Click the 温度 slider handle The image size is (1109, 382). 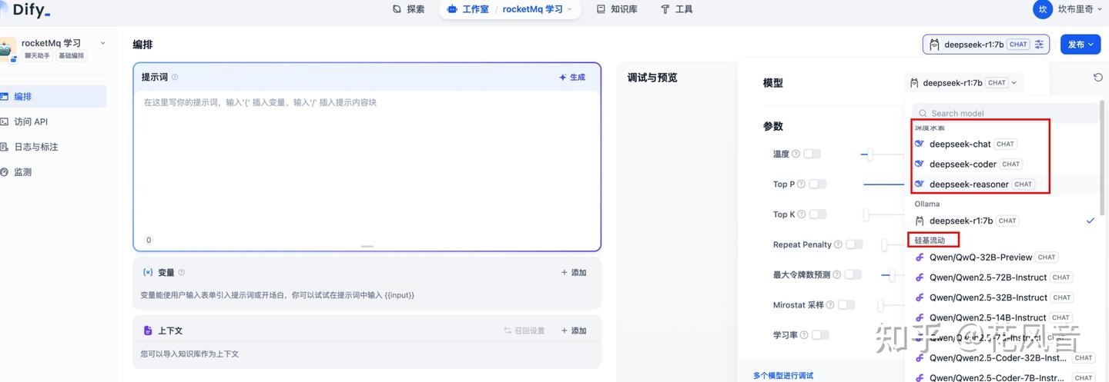pyautogui.click(x=870, y=154)
